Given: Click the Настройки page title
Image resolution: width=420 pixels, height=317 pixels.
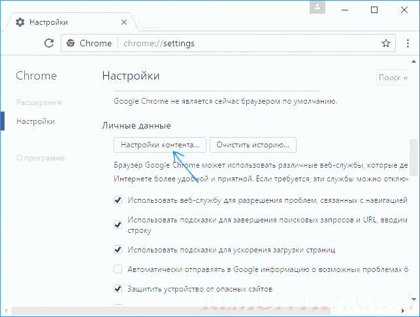Looking at the screenshot, I should coord(131,76).
